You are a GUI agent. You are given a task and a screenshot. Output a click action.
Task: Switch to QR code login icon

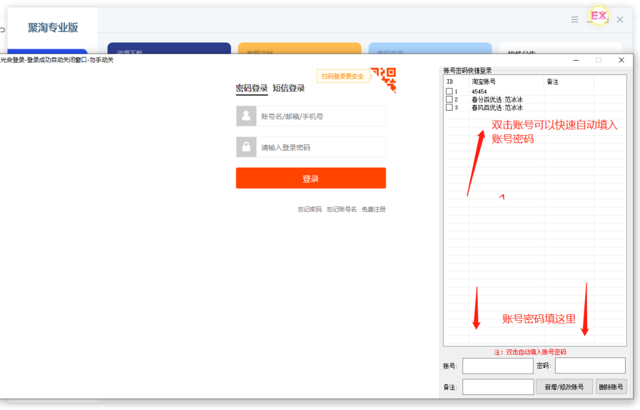click(x=386, y=80)
